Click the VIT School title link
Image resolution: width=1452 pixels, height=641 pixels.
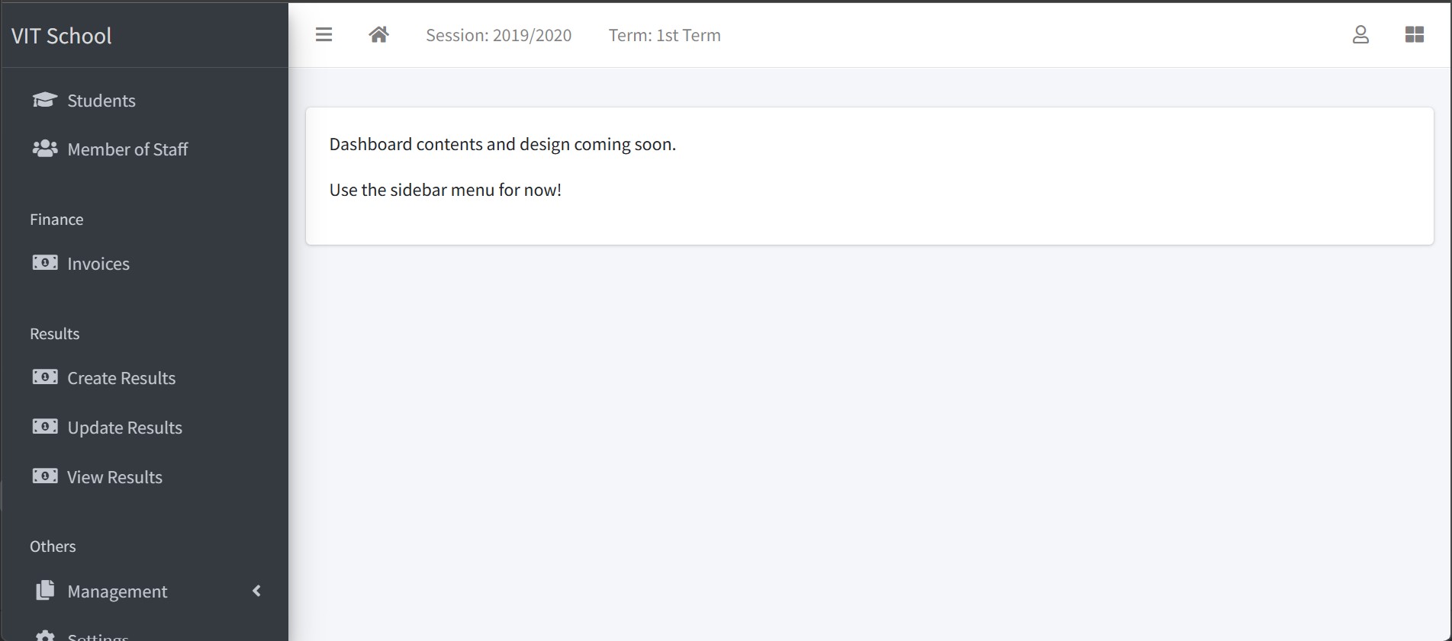tap(62, 35)
